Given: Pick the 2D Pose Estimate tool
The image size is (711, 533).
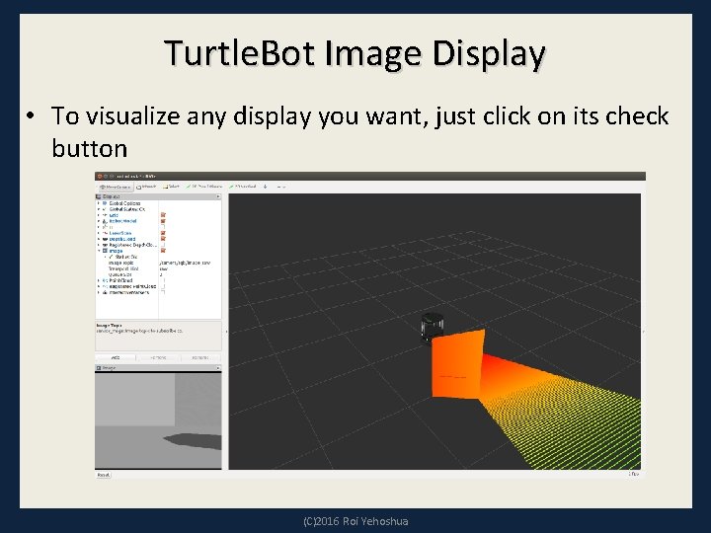Looking at the screenshot, I should pos(204,187).
